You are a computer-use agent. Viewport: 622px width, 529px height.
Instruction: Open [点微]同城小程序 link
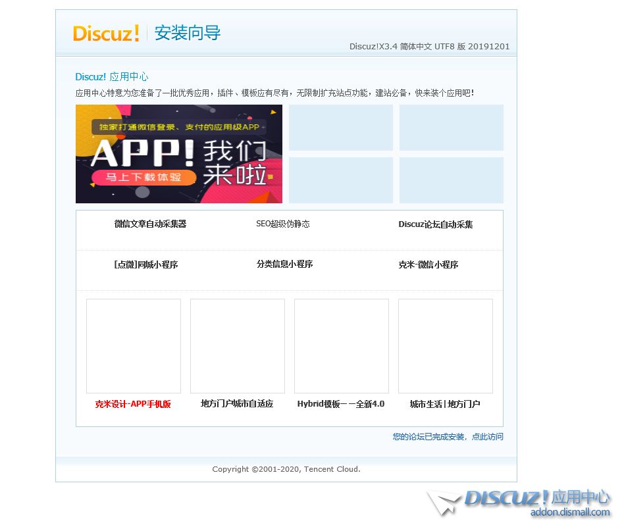(x=146, y=264)
